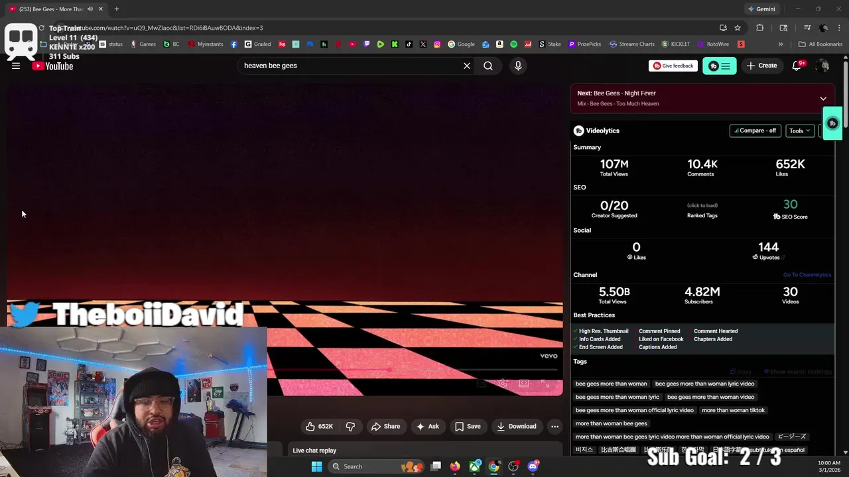Open the new tab plus button
849x477 pixels.
[116, 9]
